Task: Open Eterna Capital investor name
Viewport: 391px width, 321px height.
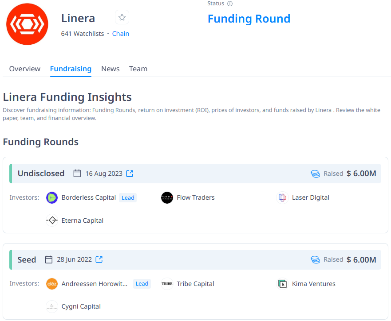Action: [82, 220]
